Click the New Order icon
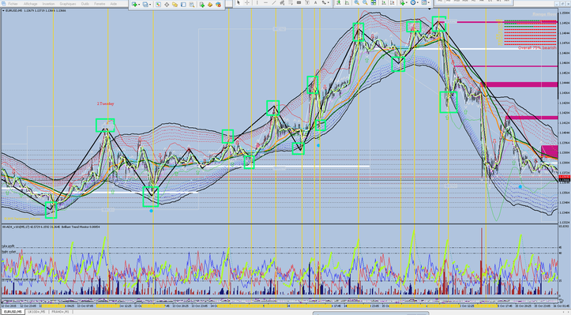Screen dimensions: 571x315 201,5
